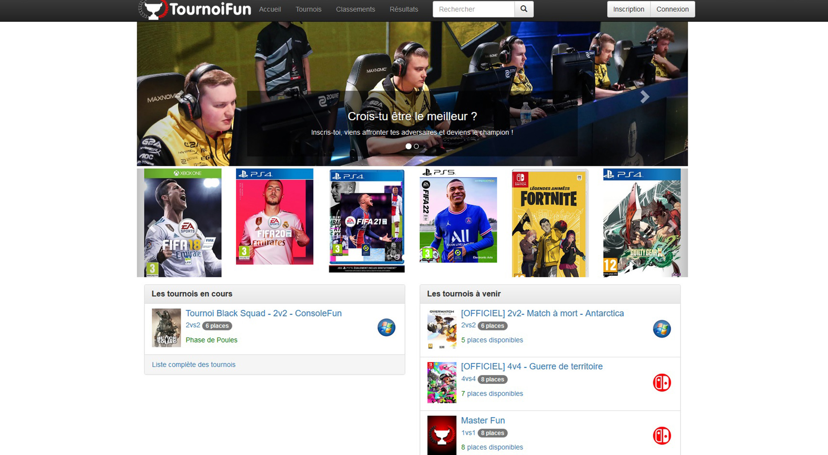
Task: Click the Nintendo Switch icon for Master Fun
Action: point(662,436)
